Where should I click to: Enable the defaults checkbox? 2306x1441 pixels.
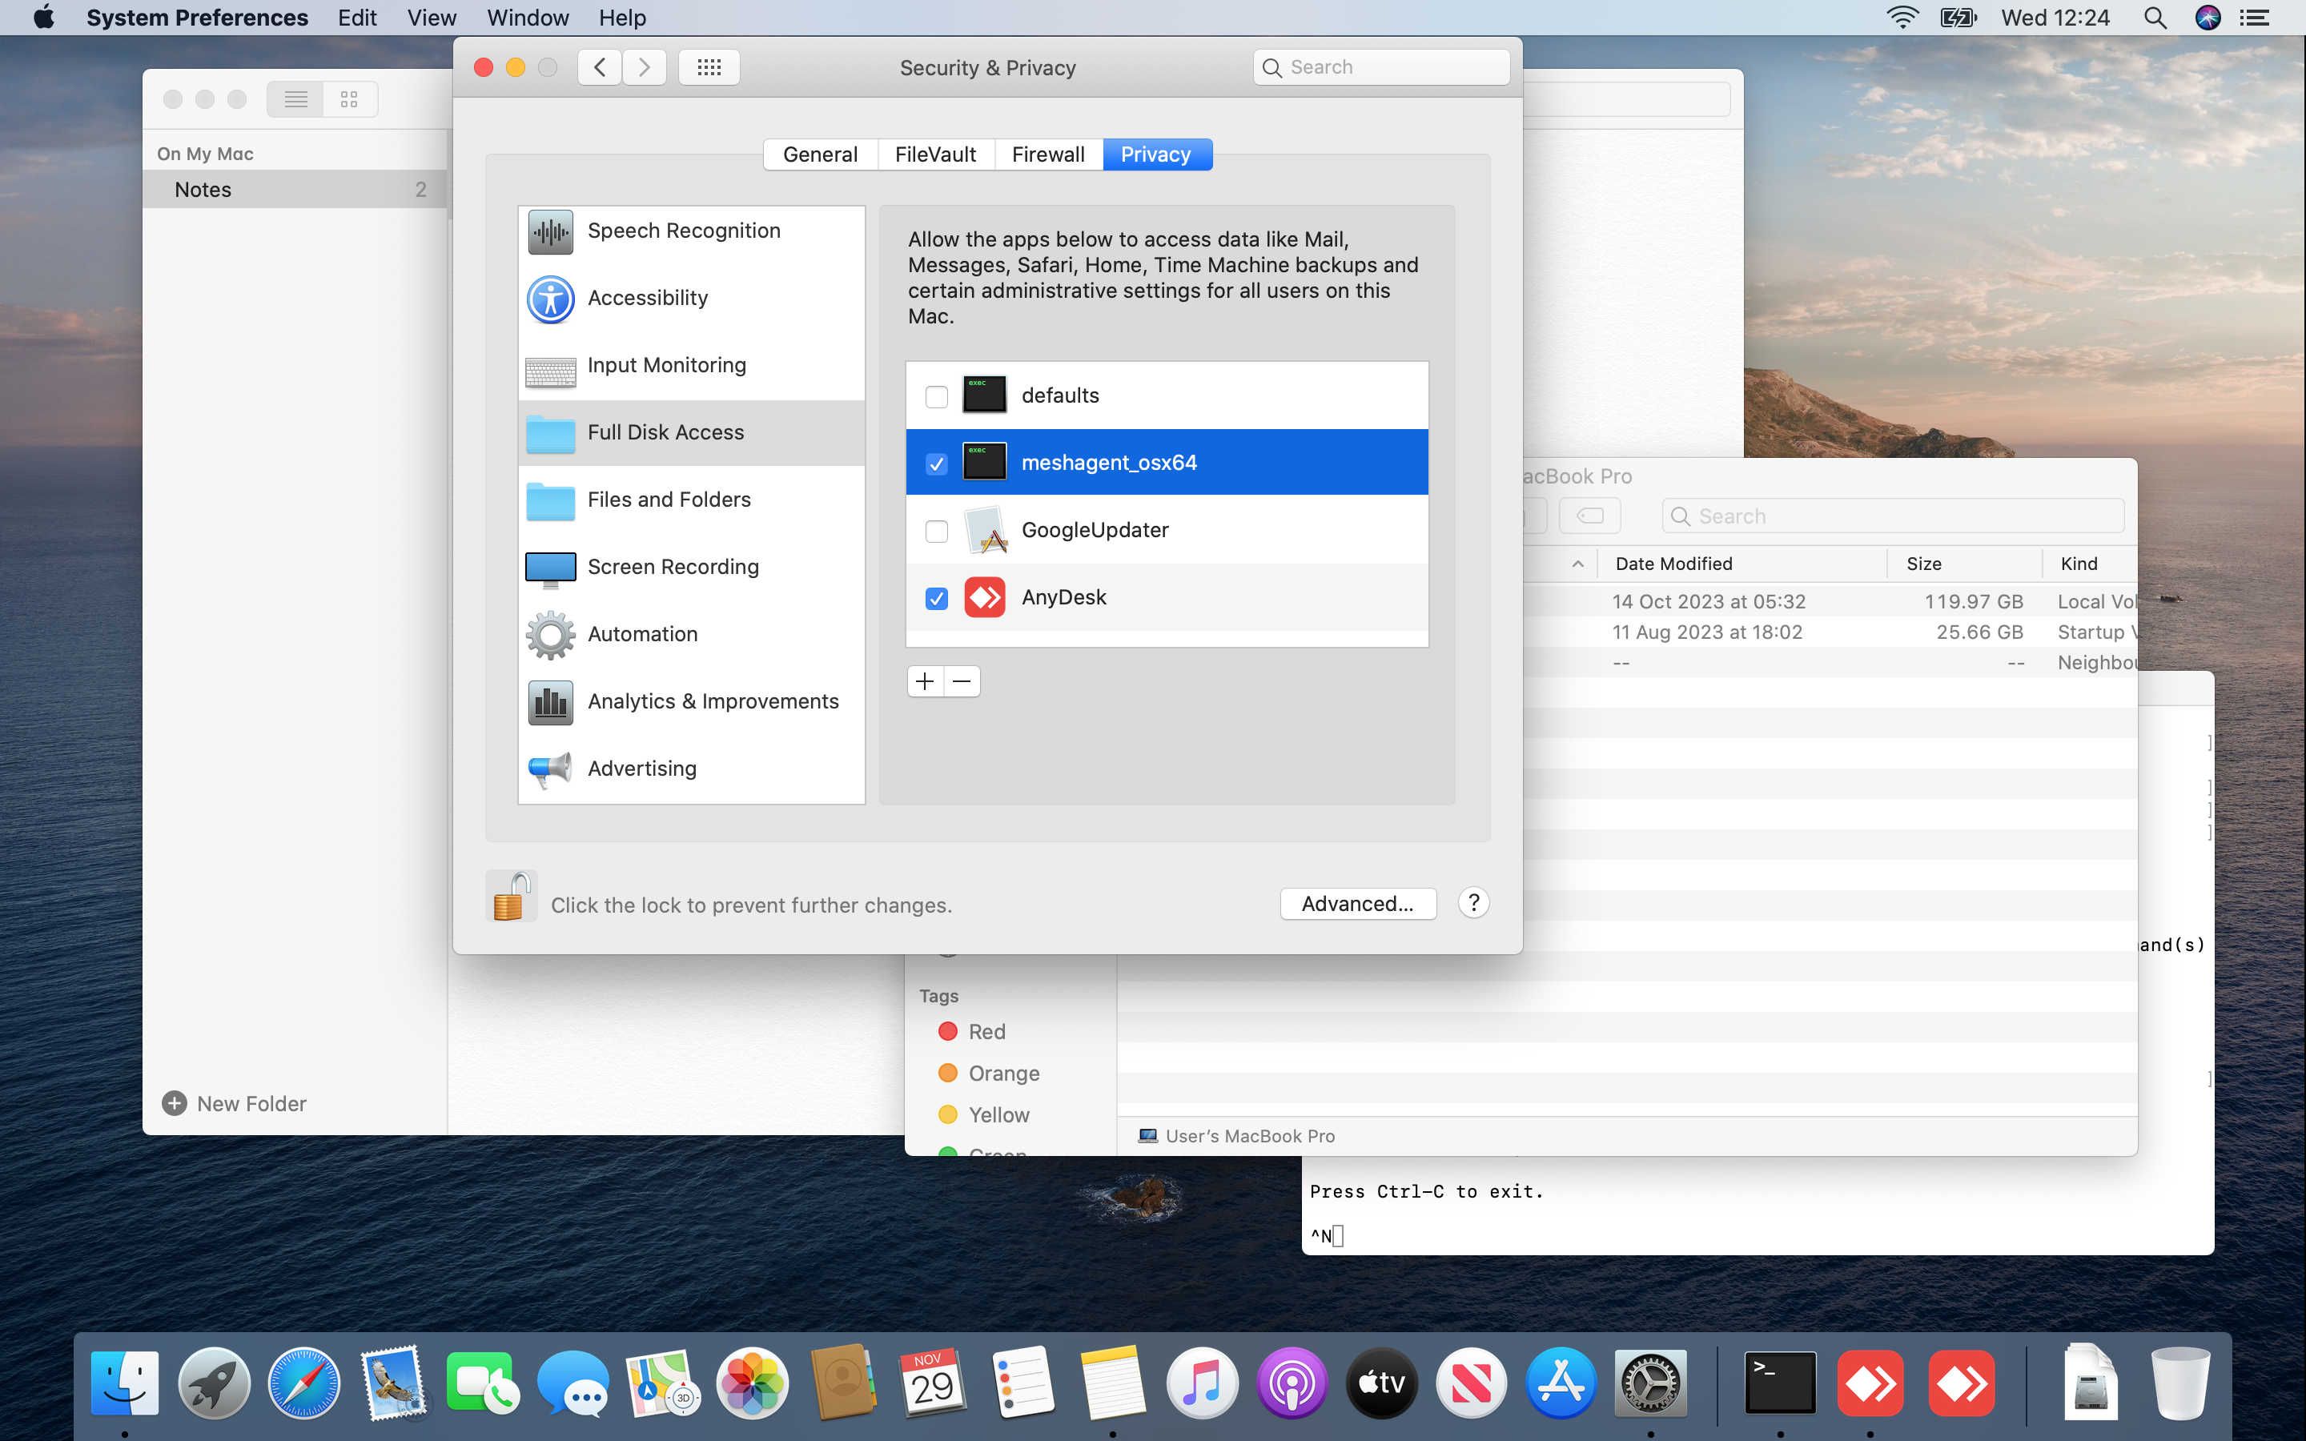coord(937,396)
